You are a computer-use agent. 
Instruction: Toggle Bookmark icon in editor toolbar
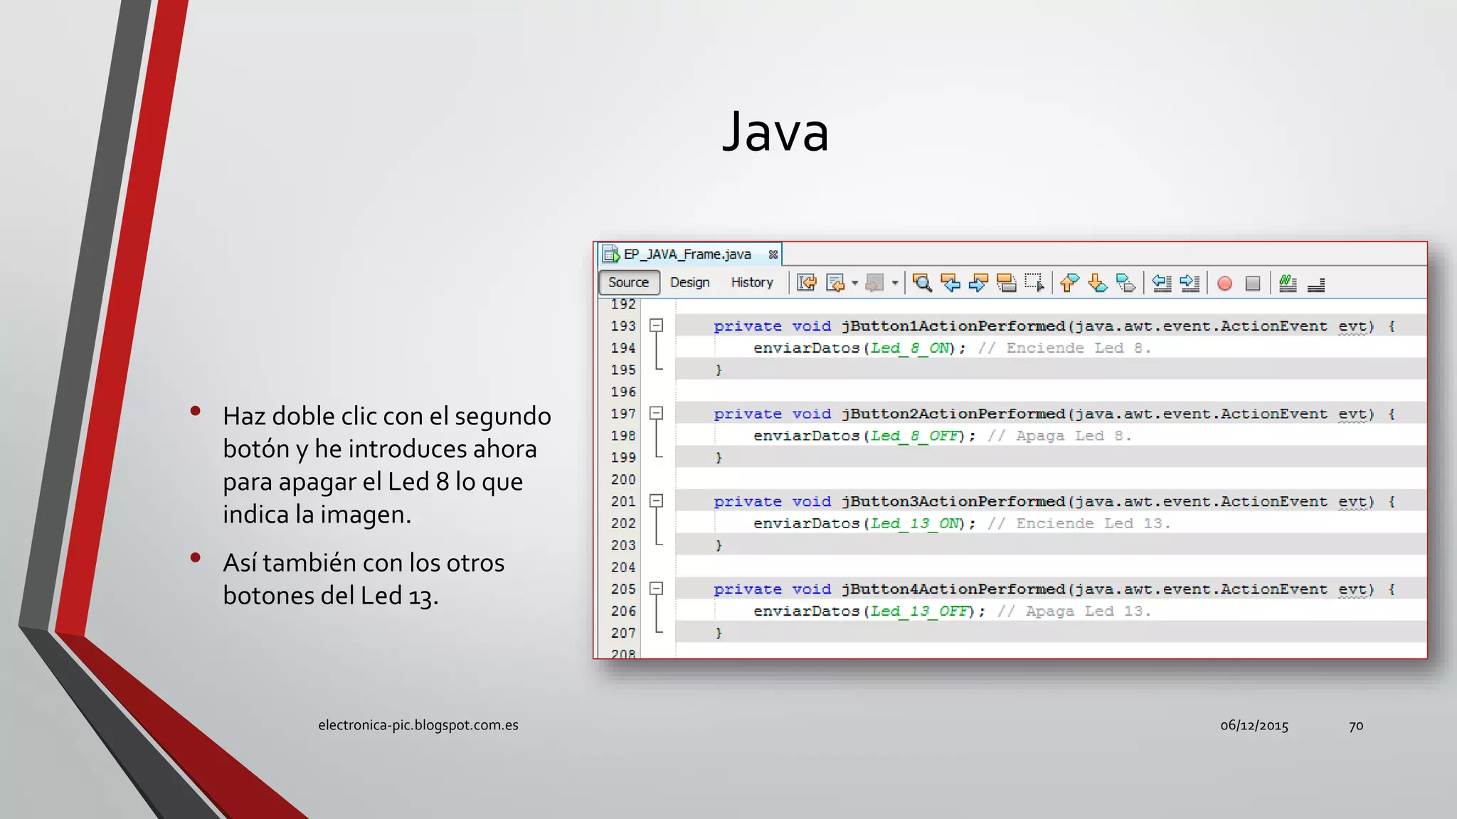(1125, 283)
